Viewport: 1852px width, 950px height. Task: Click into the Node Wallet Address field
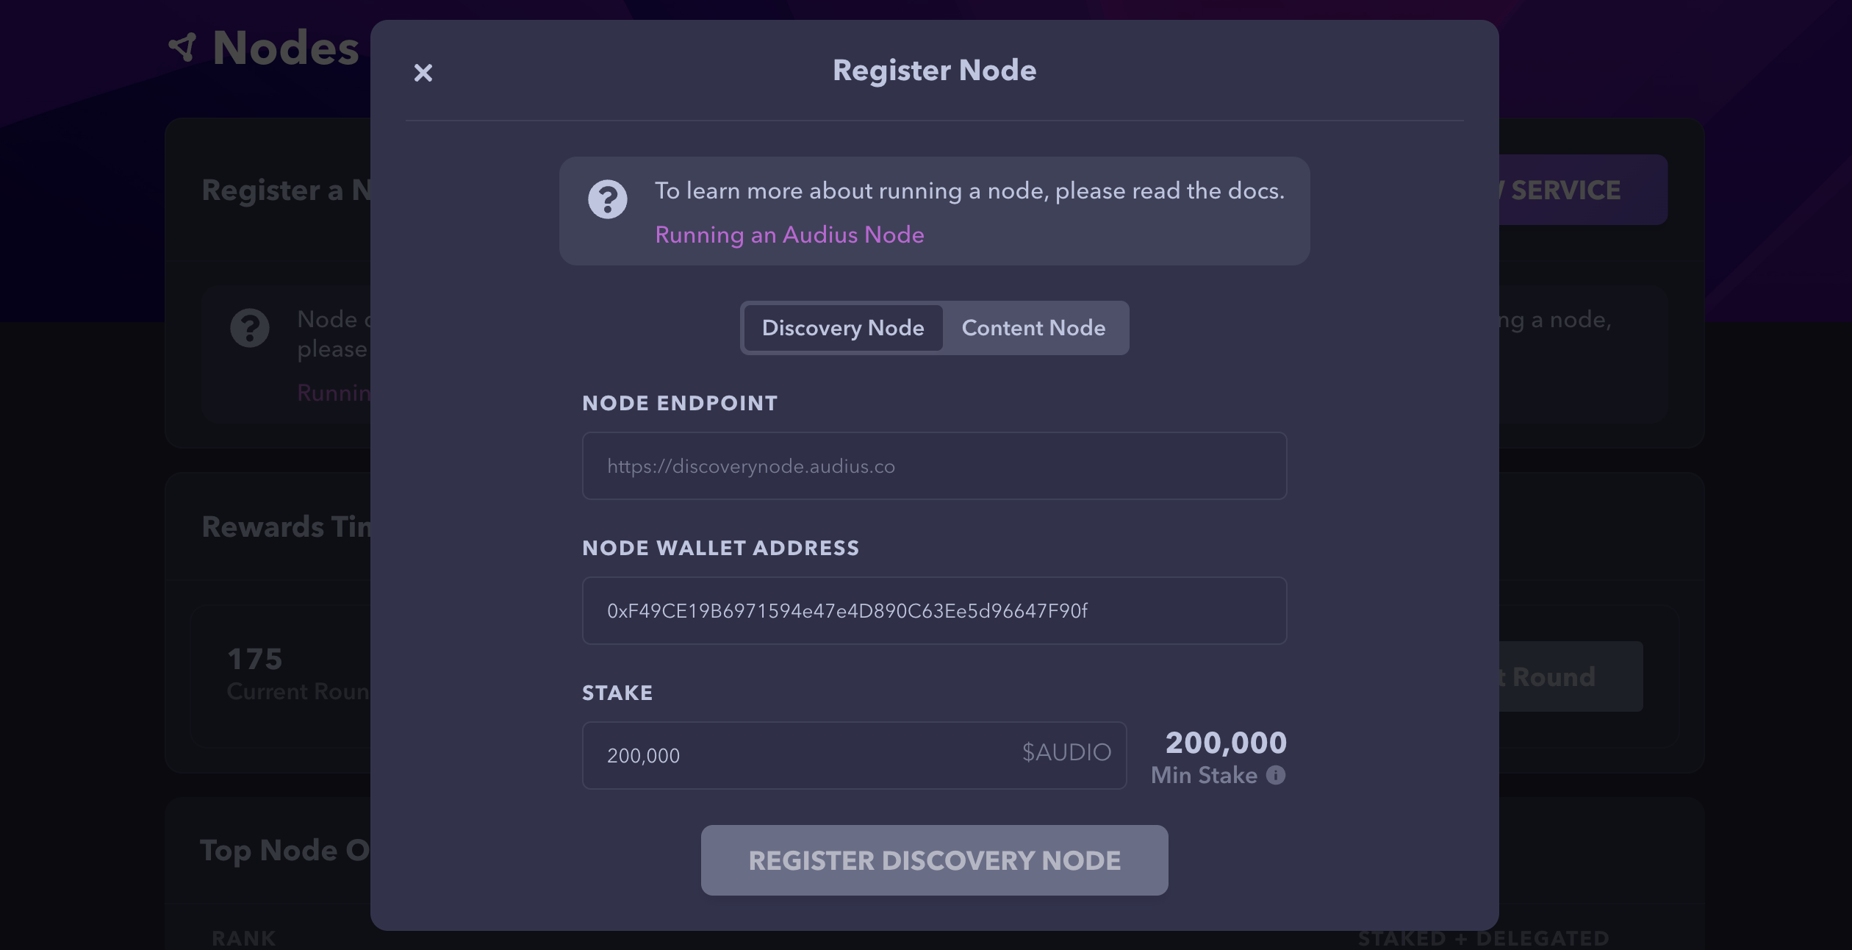934,611
